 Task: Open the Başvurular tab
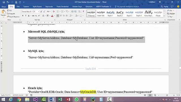[x=49, y=7]
